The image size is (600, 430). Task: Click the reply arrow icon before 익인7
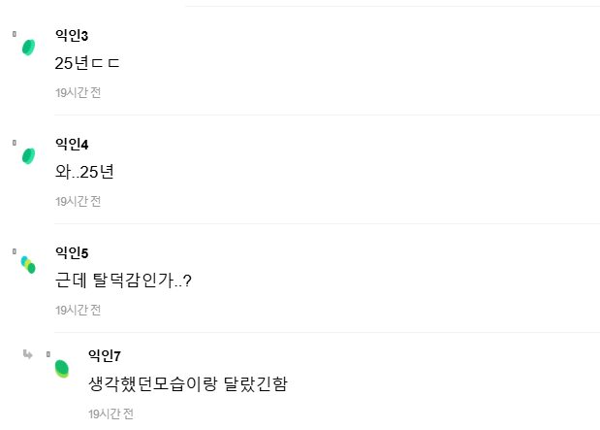point(27,353)
